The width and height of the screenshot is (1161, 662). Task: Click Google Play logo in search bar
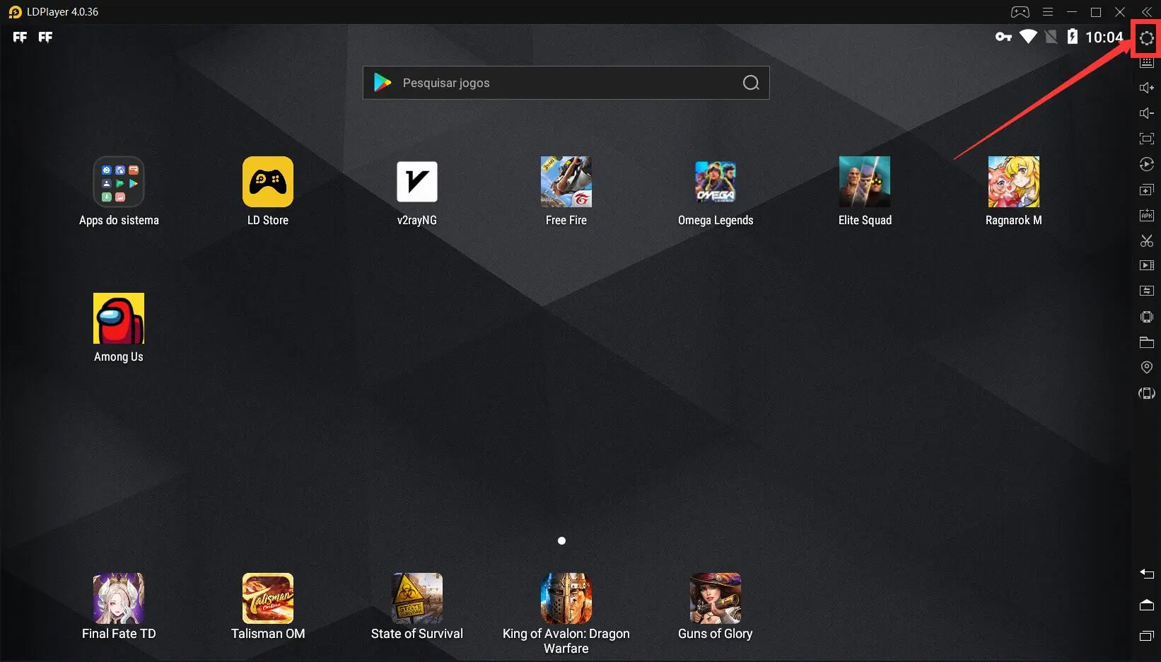(x=383, y=83)
